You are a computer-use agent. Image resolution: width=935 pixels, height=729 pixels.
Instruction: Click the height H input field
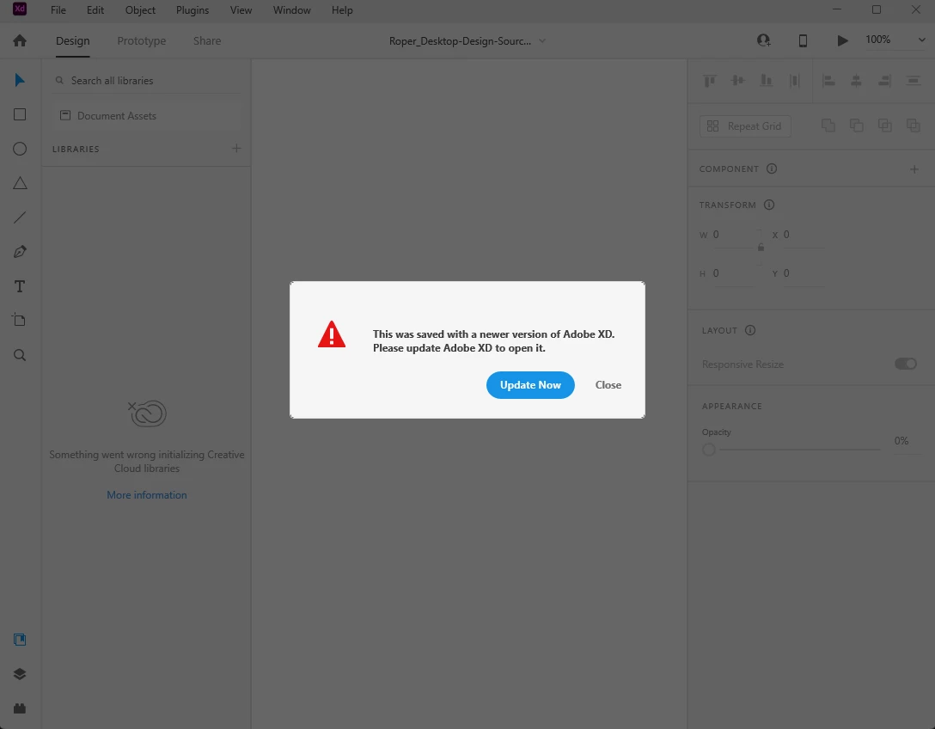point(733,273)
